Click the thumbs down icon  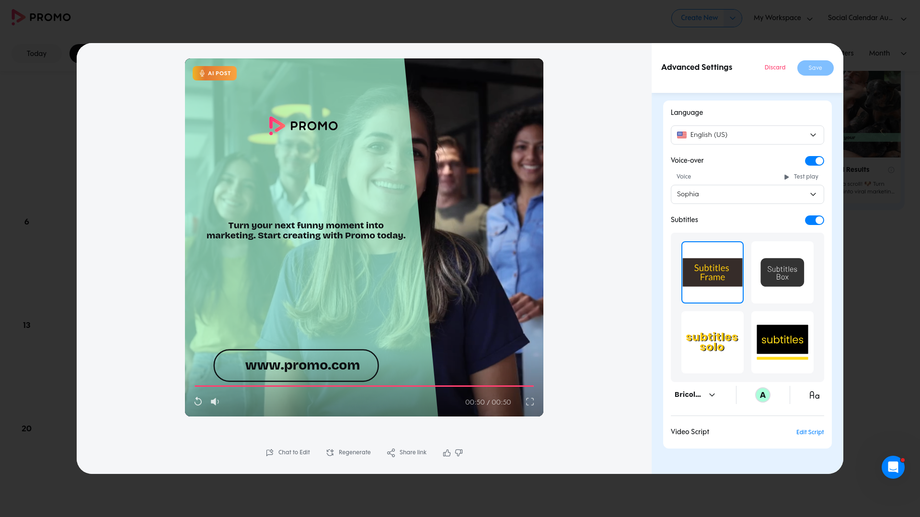(459, 453)
